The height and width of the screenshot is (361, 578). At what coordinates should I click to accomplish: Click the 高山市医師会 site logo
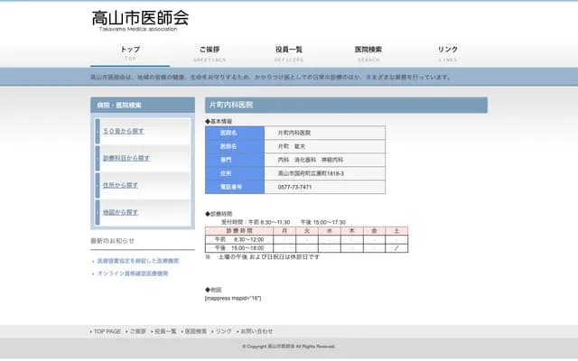click(140, 19)
